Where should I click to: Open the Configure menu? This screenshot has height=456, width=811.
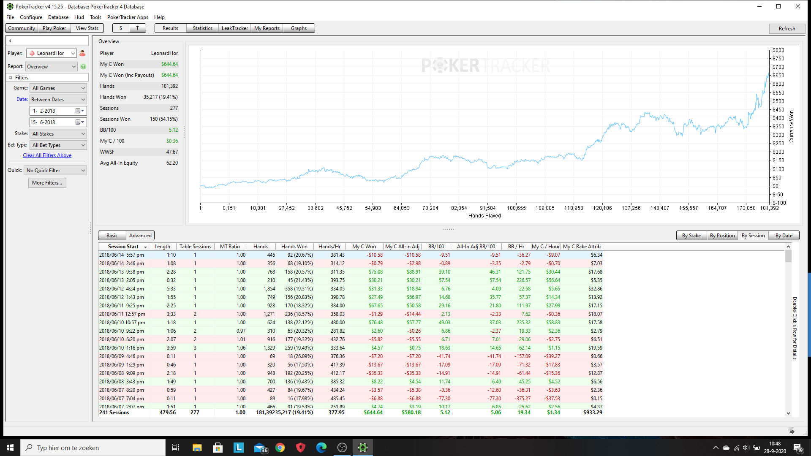tap(31, 17)
